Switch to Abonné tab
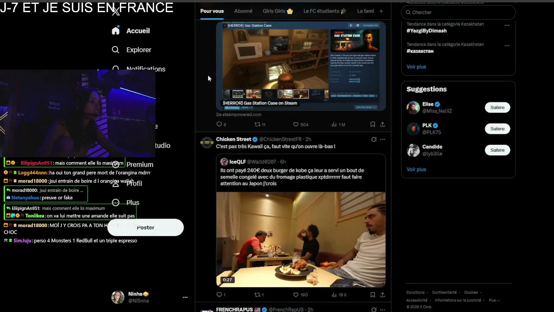554x312 pixels. 243,11
